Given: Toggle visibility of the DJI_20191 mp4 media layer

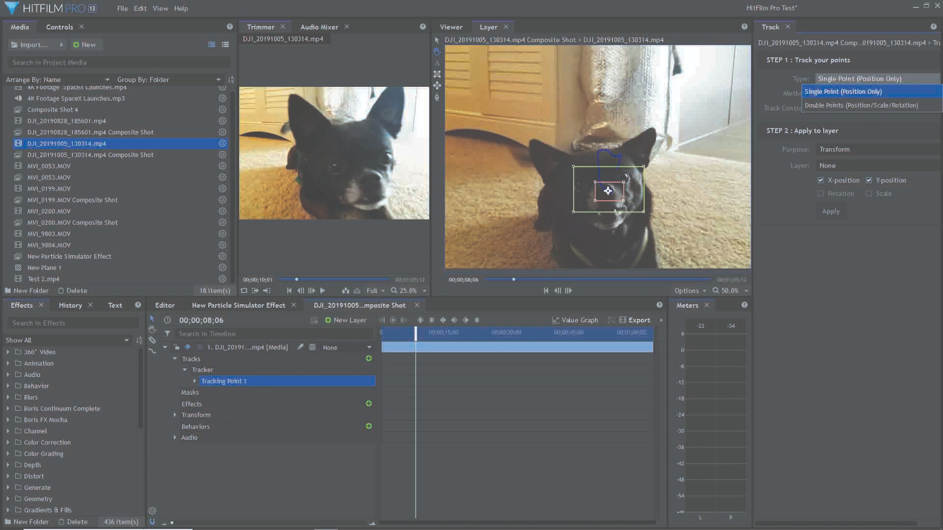Looking at the screenshot, I should pos(188,347).
